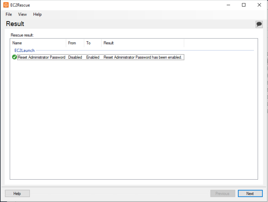The image size is (268, 202).
Task: Click the Next button
Action: (x=250, y=194)
